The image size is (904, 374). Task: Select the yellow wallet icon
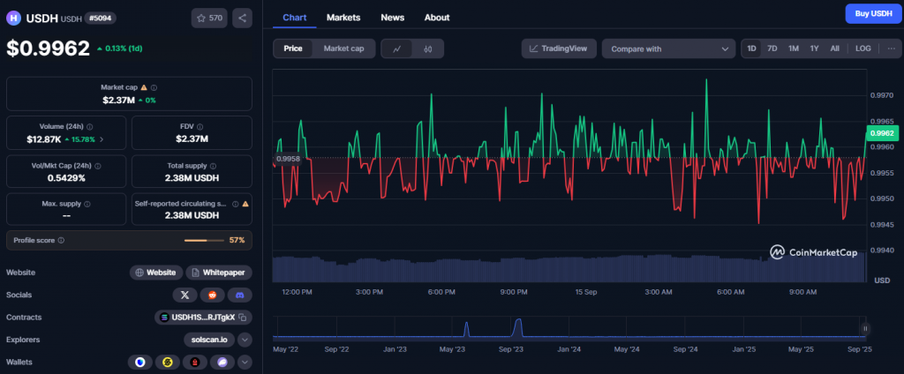click(167, 363)
